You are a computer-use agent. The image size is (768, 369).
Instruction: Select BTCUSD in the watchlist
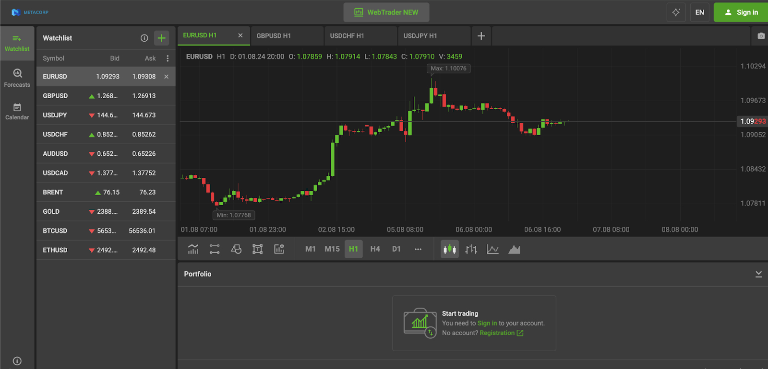click(106, 231)
